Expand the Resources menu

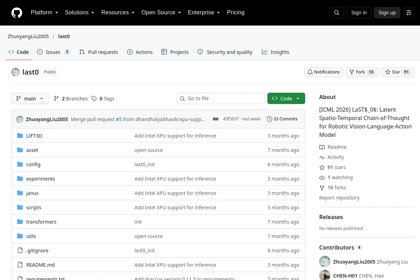click(118, 13)
